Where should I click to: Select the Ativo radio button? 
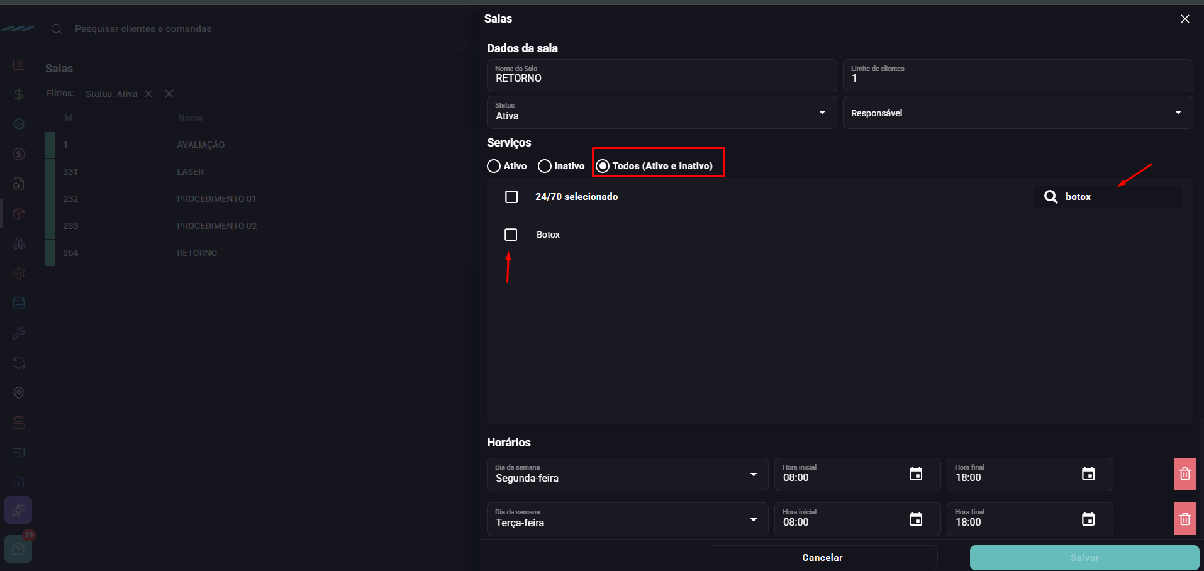point(494,166)
